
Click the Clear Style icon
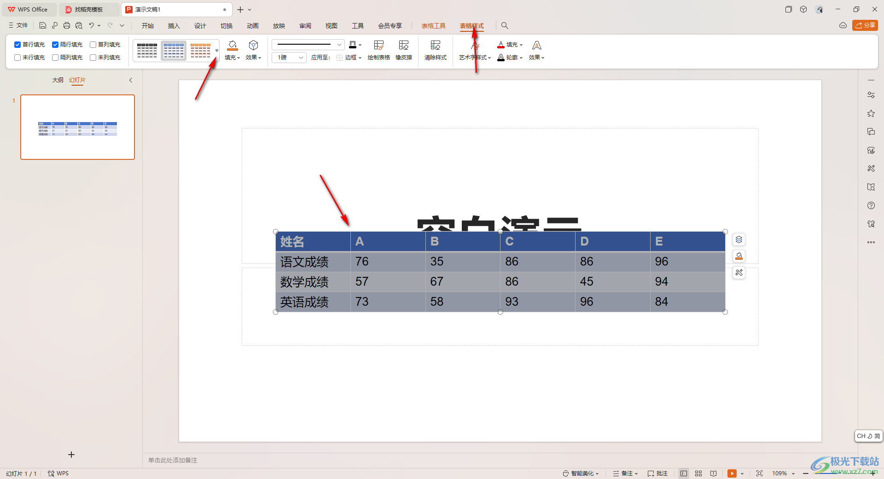coord(436,50)
